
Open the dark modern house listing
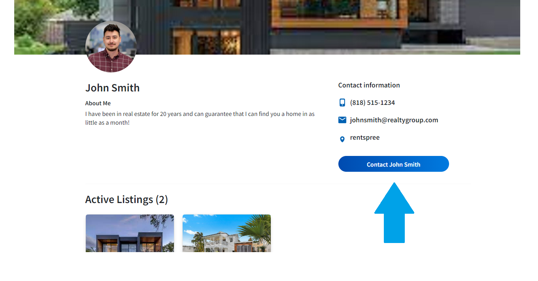[x=130, y=234]
